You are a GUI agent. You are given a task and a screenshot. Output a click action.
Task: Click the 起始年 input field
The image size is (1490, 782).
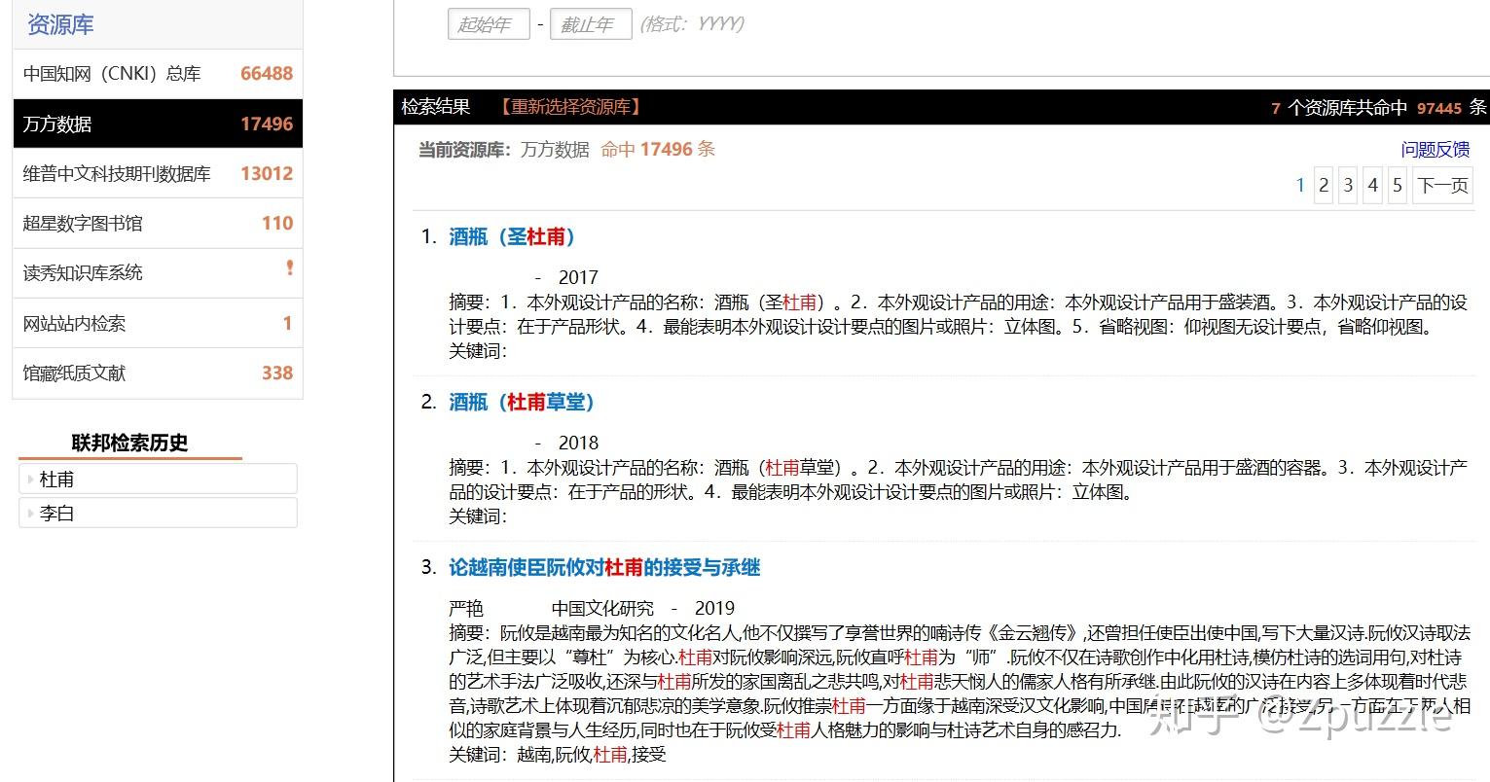489,24
